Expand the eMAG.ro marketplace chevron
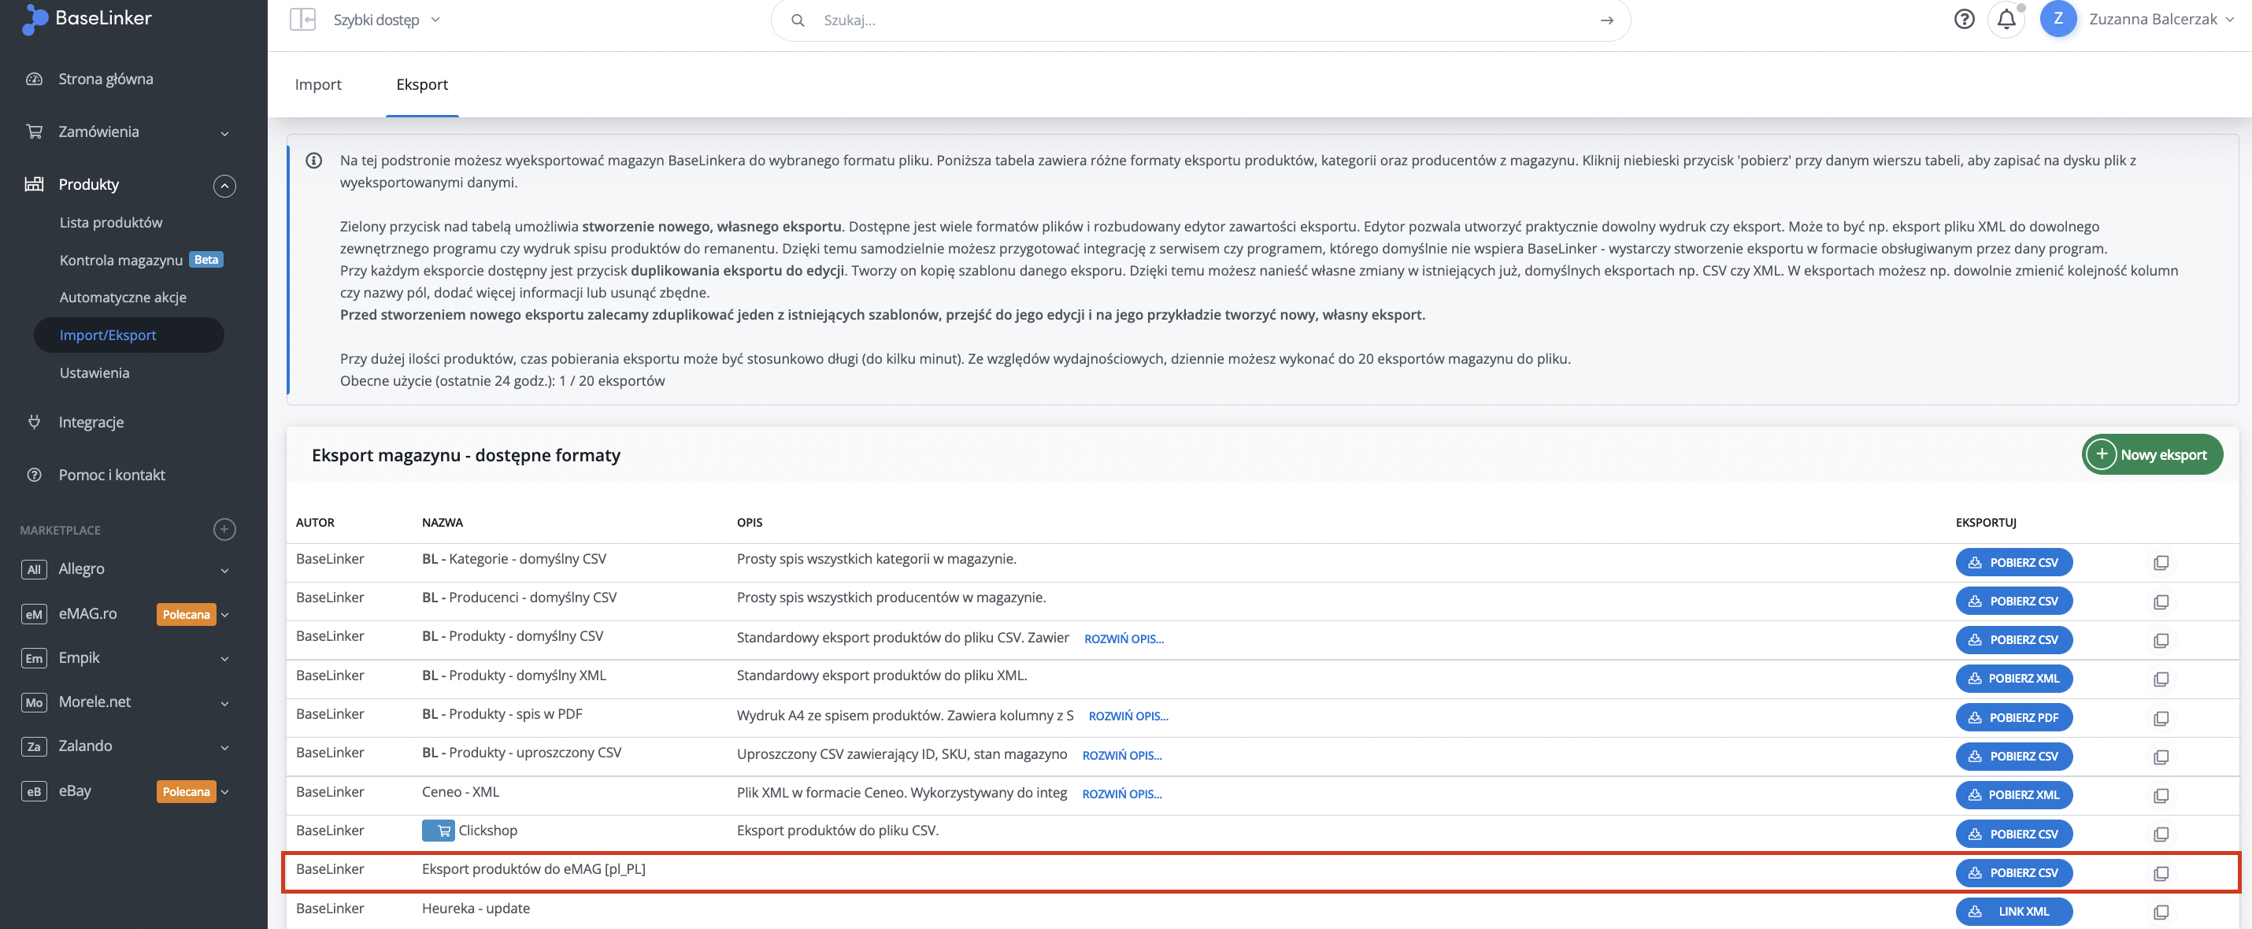This screenshot has height=929, width=2252. pos(224,614)
